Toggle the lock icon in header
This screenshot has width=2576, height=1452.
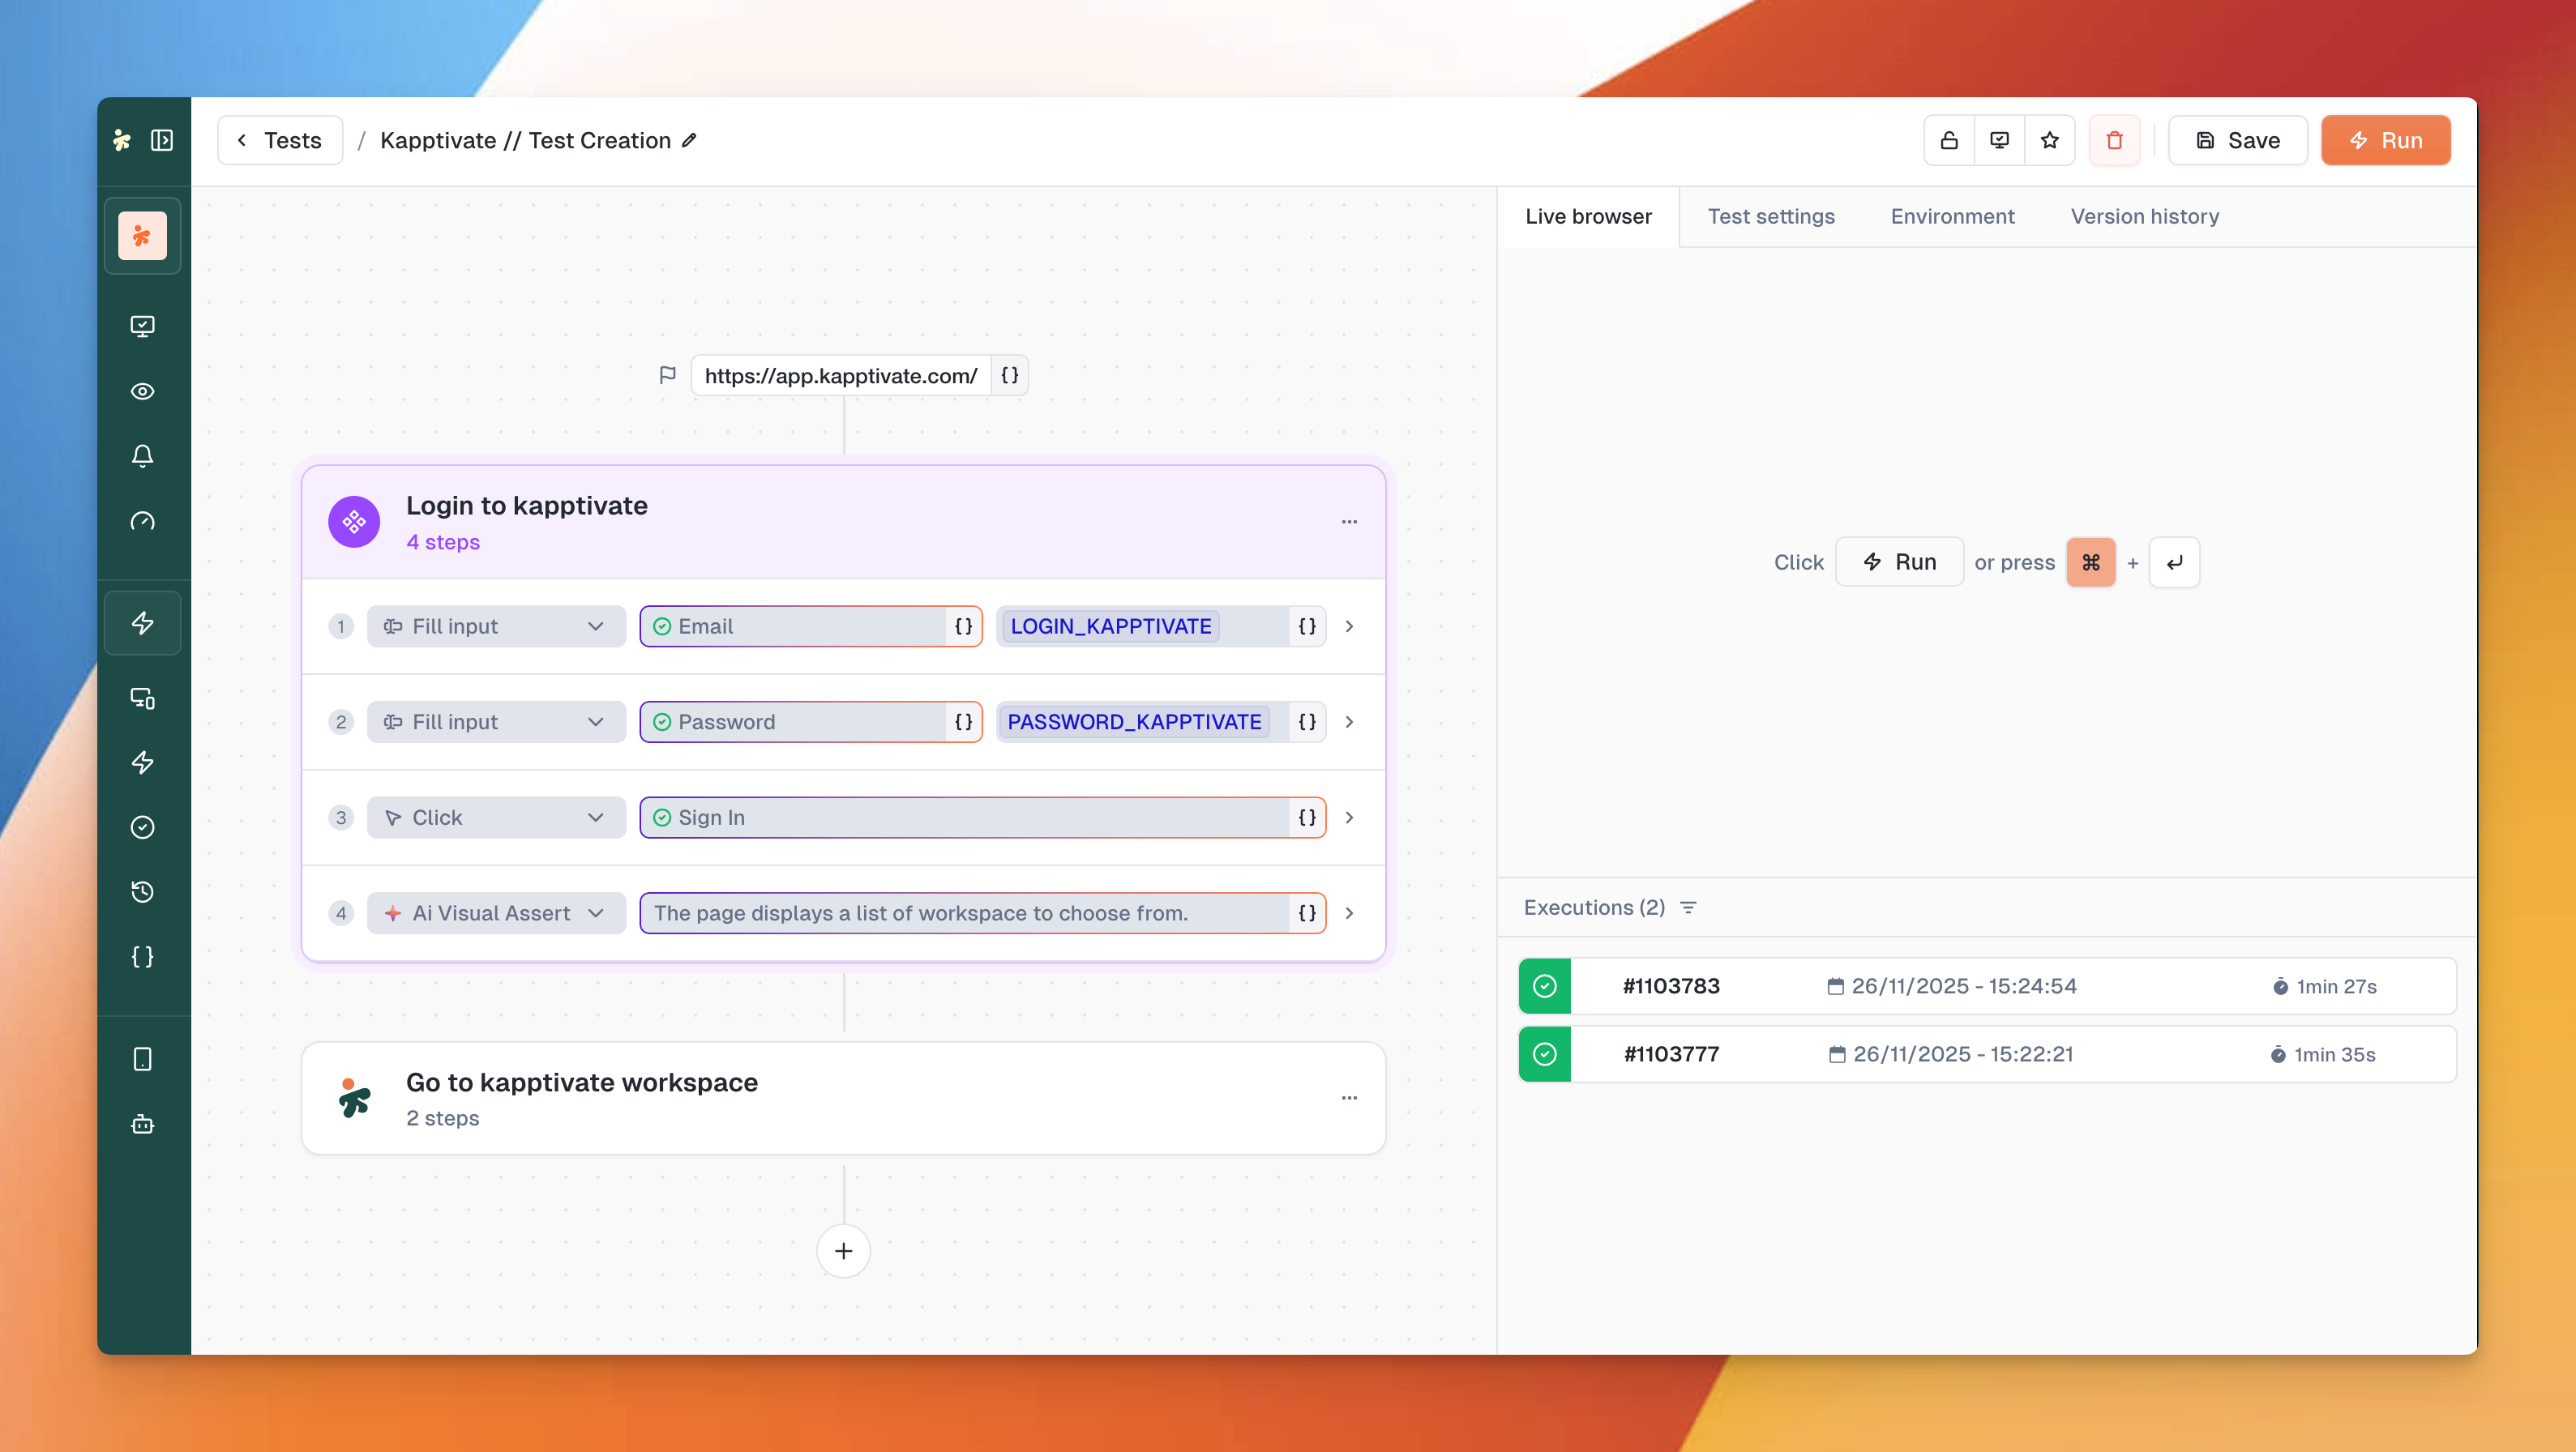click(1949, 140)
